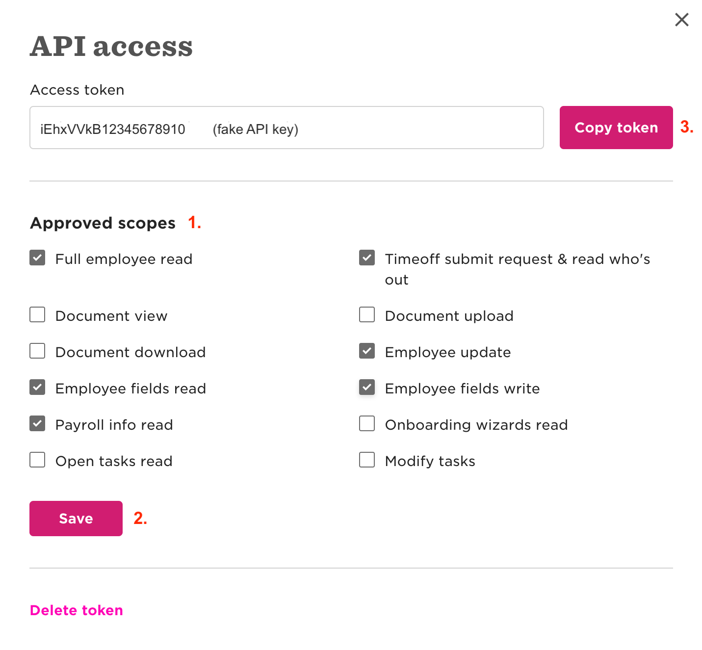Uncheck the Employee update scope
Viewport: 702px width, 650px height.
point(367,351)
